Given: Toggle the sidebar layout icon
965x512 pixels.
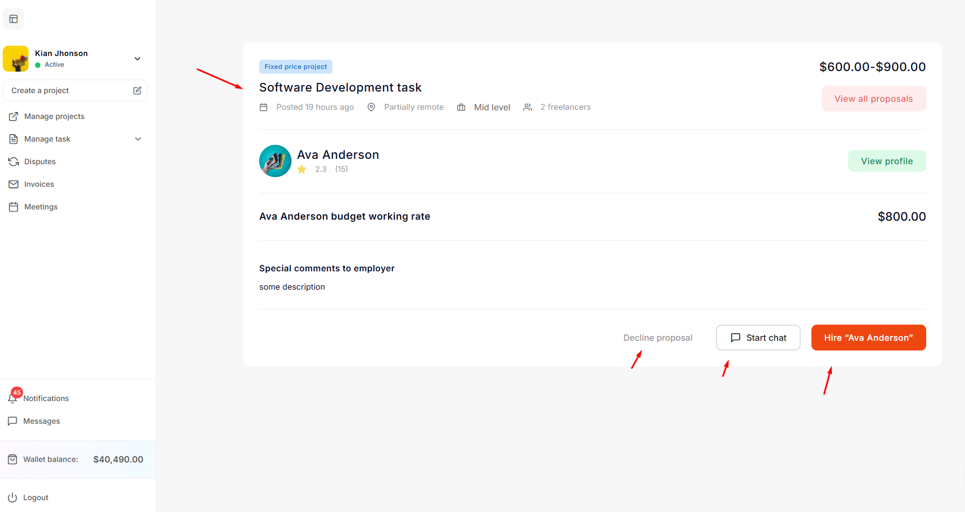Looking at the screenshot, I should [13, 19].
